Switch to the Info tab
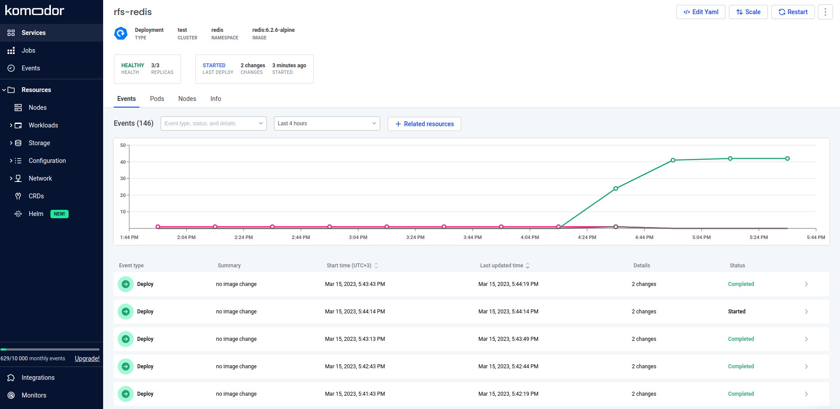This screenshot has height=409, width=840. 216,99
